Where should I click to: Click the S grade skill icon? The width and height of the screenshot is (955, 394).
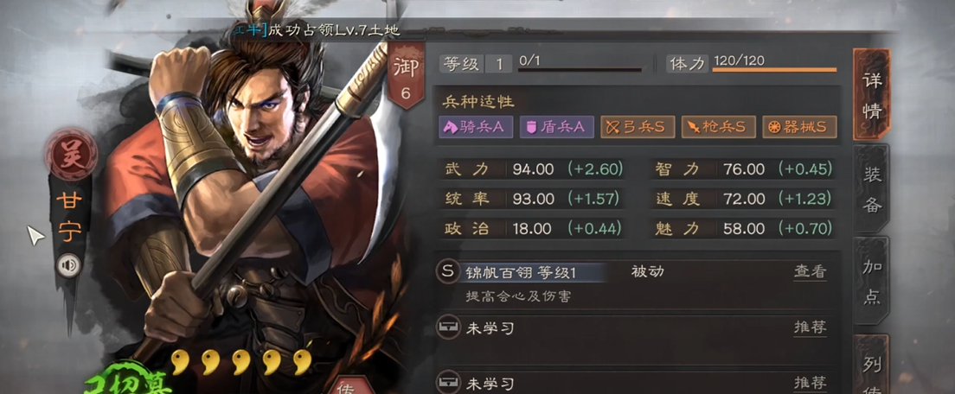(x=448, y=272)
